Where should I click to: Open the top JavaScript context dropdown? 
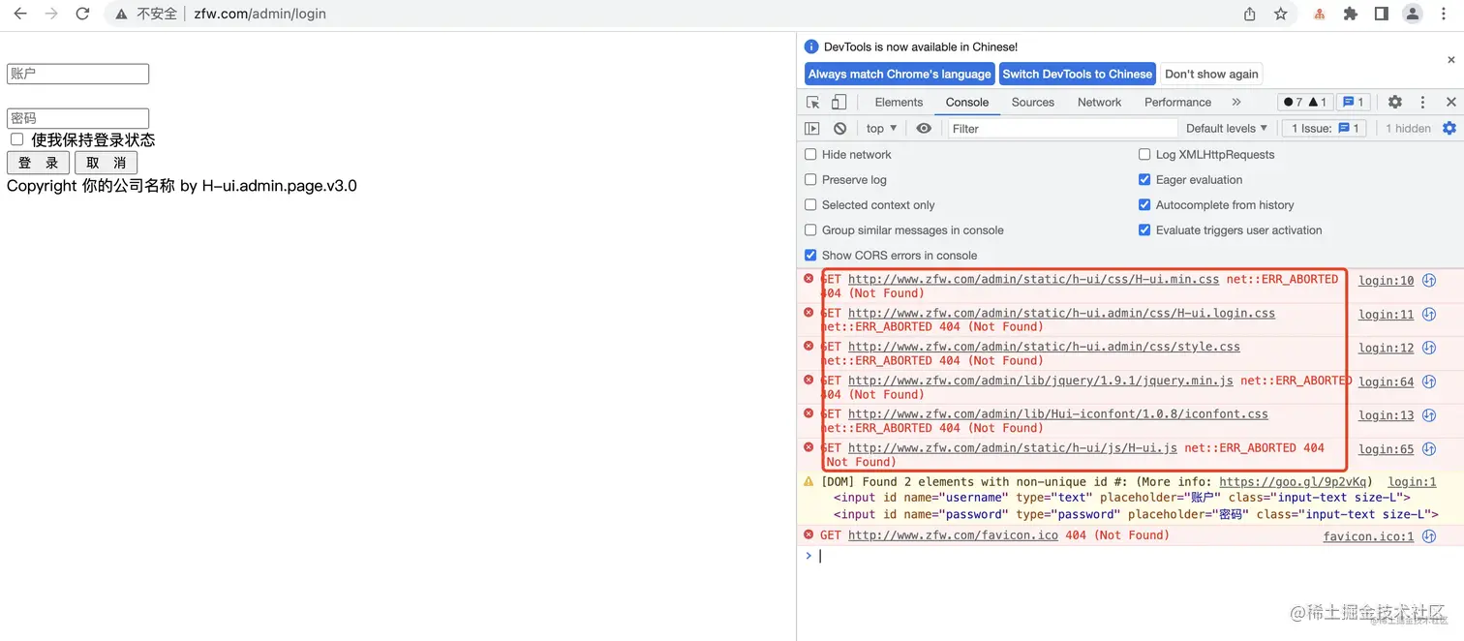pyautogui.click(x=881, y=128)
